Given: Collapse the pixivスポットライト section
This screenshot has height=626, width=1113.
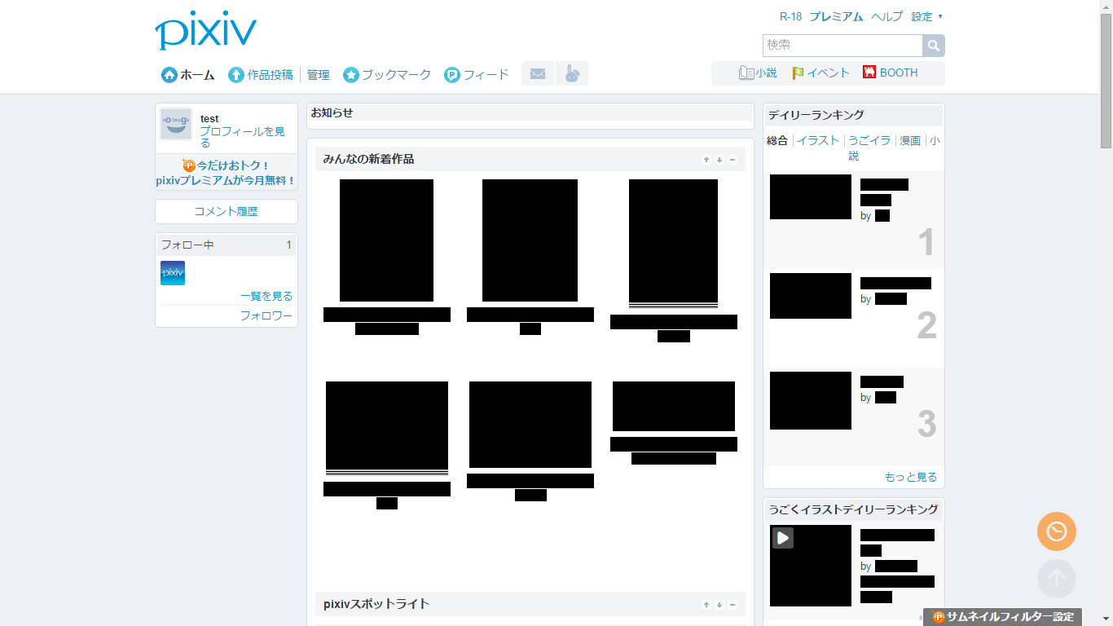Looking at the screenshot, I should point(732,605).
